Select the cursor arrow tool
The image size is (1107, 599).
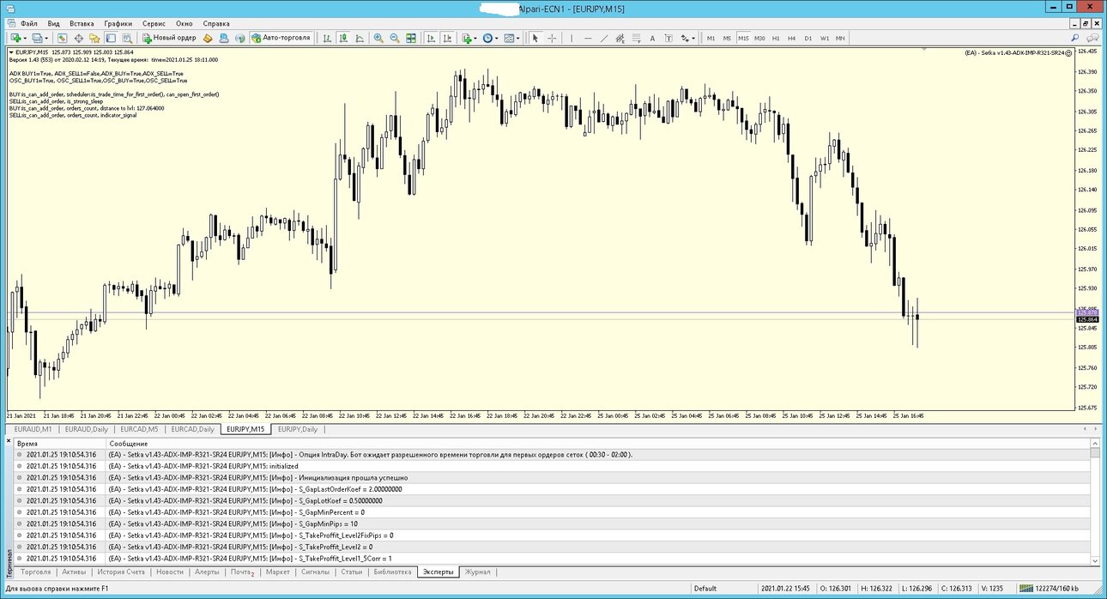(535, 38)
